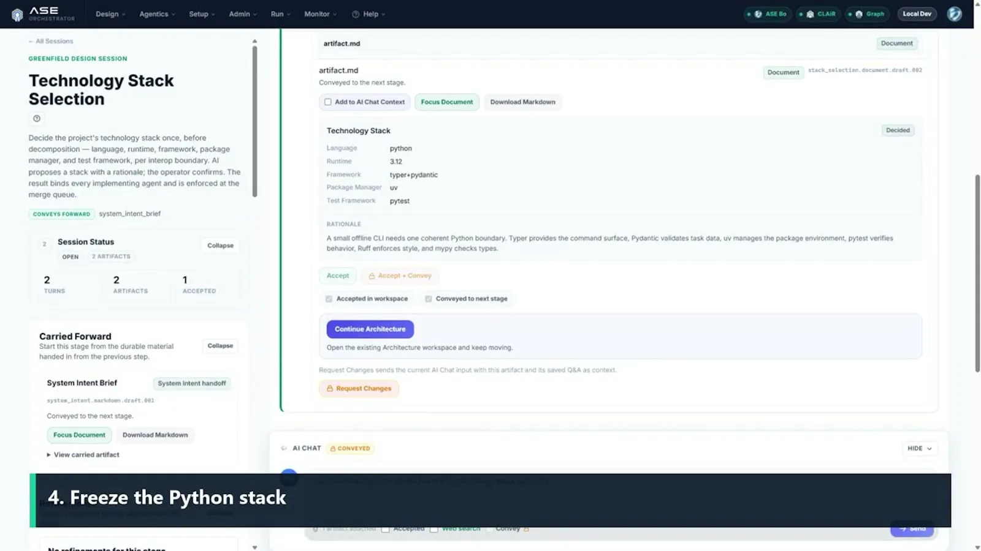The height and width of the screenshot is (551, 981).
Task: Collapse the Carried Forward panel
Action: (220, 346)
